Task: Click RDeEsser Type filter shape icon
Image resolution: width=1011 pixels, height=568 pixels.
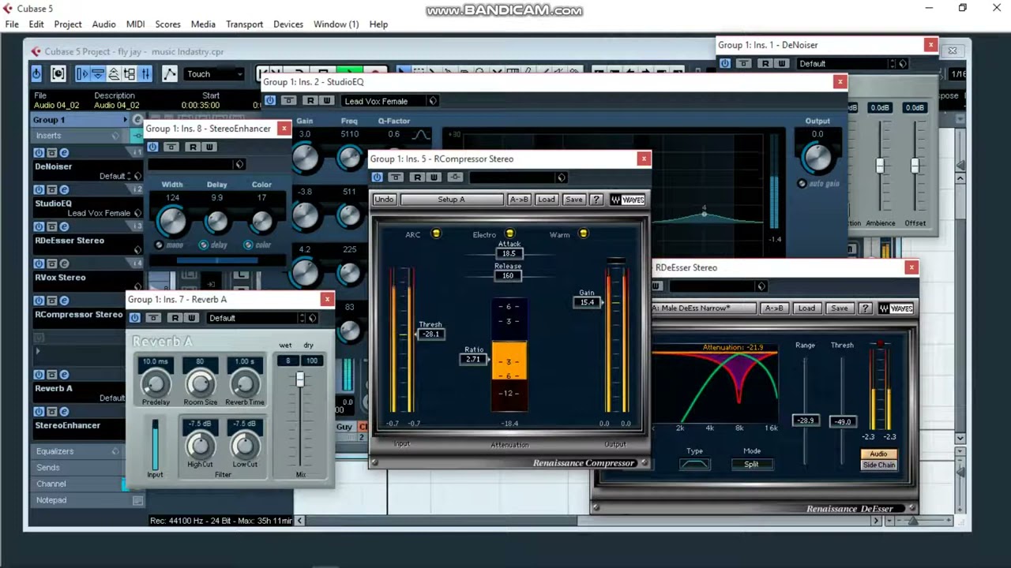Action: (694, 465)
